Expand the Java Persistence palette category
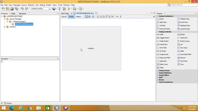 158,82
